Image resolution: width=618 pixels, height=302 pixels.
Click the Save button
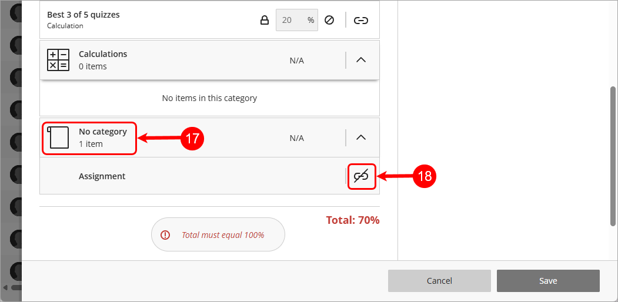[x=548, y=281]
